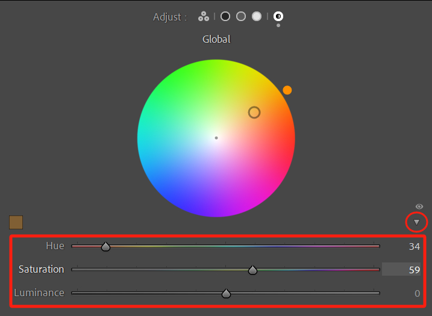Viewport: 432px width, 316px height.
Task: Click the Luminance label
Action: tap(39, 293)
